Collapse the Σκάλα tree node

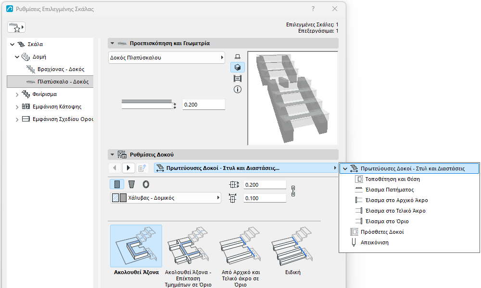click(x=13, y=44)
